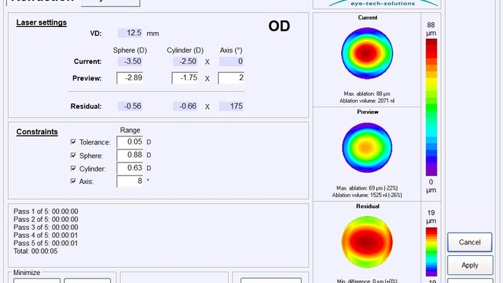This screenshot has width=503, height=283.
Task: Toggle the Tolerance constraint checkbox
Action: [x=73, y=141]
